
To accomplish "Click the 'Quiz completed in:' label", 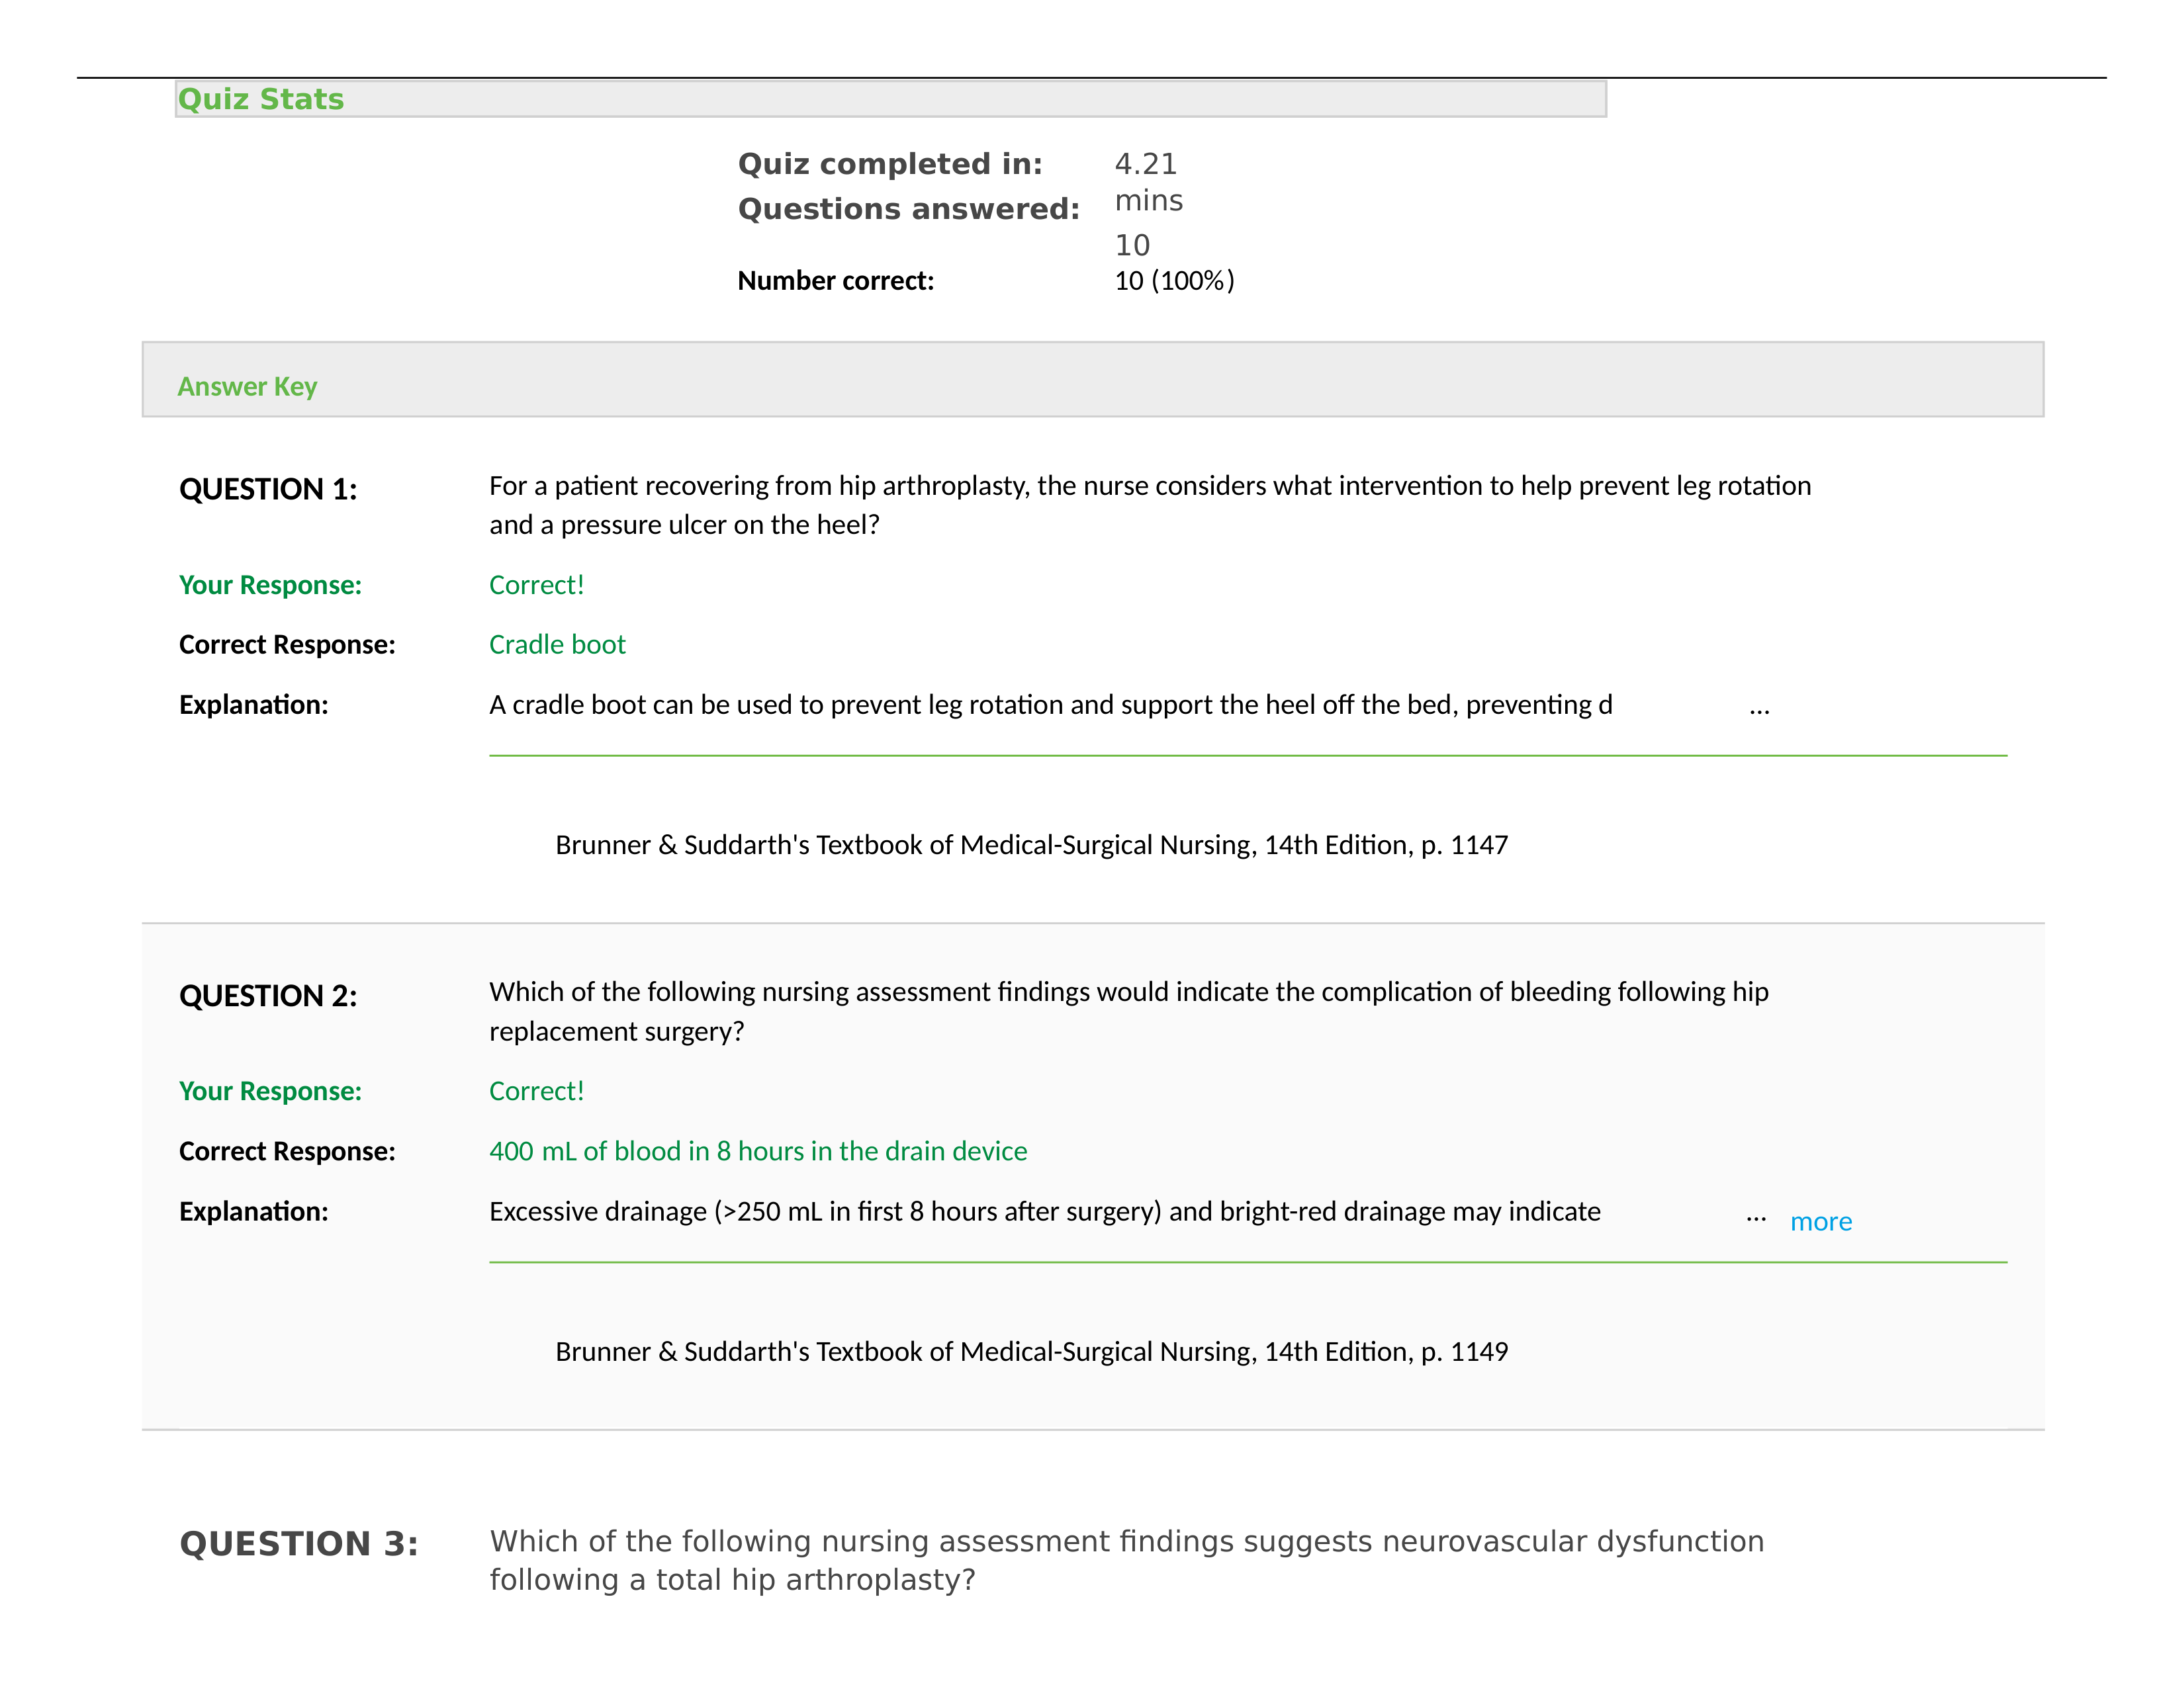I will pyautogui.click(x=890, y=164).
